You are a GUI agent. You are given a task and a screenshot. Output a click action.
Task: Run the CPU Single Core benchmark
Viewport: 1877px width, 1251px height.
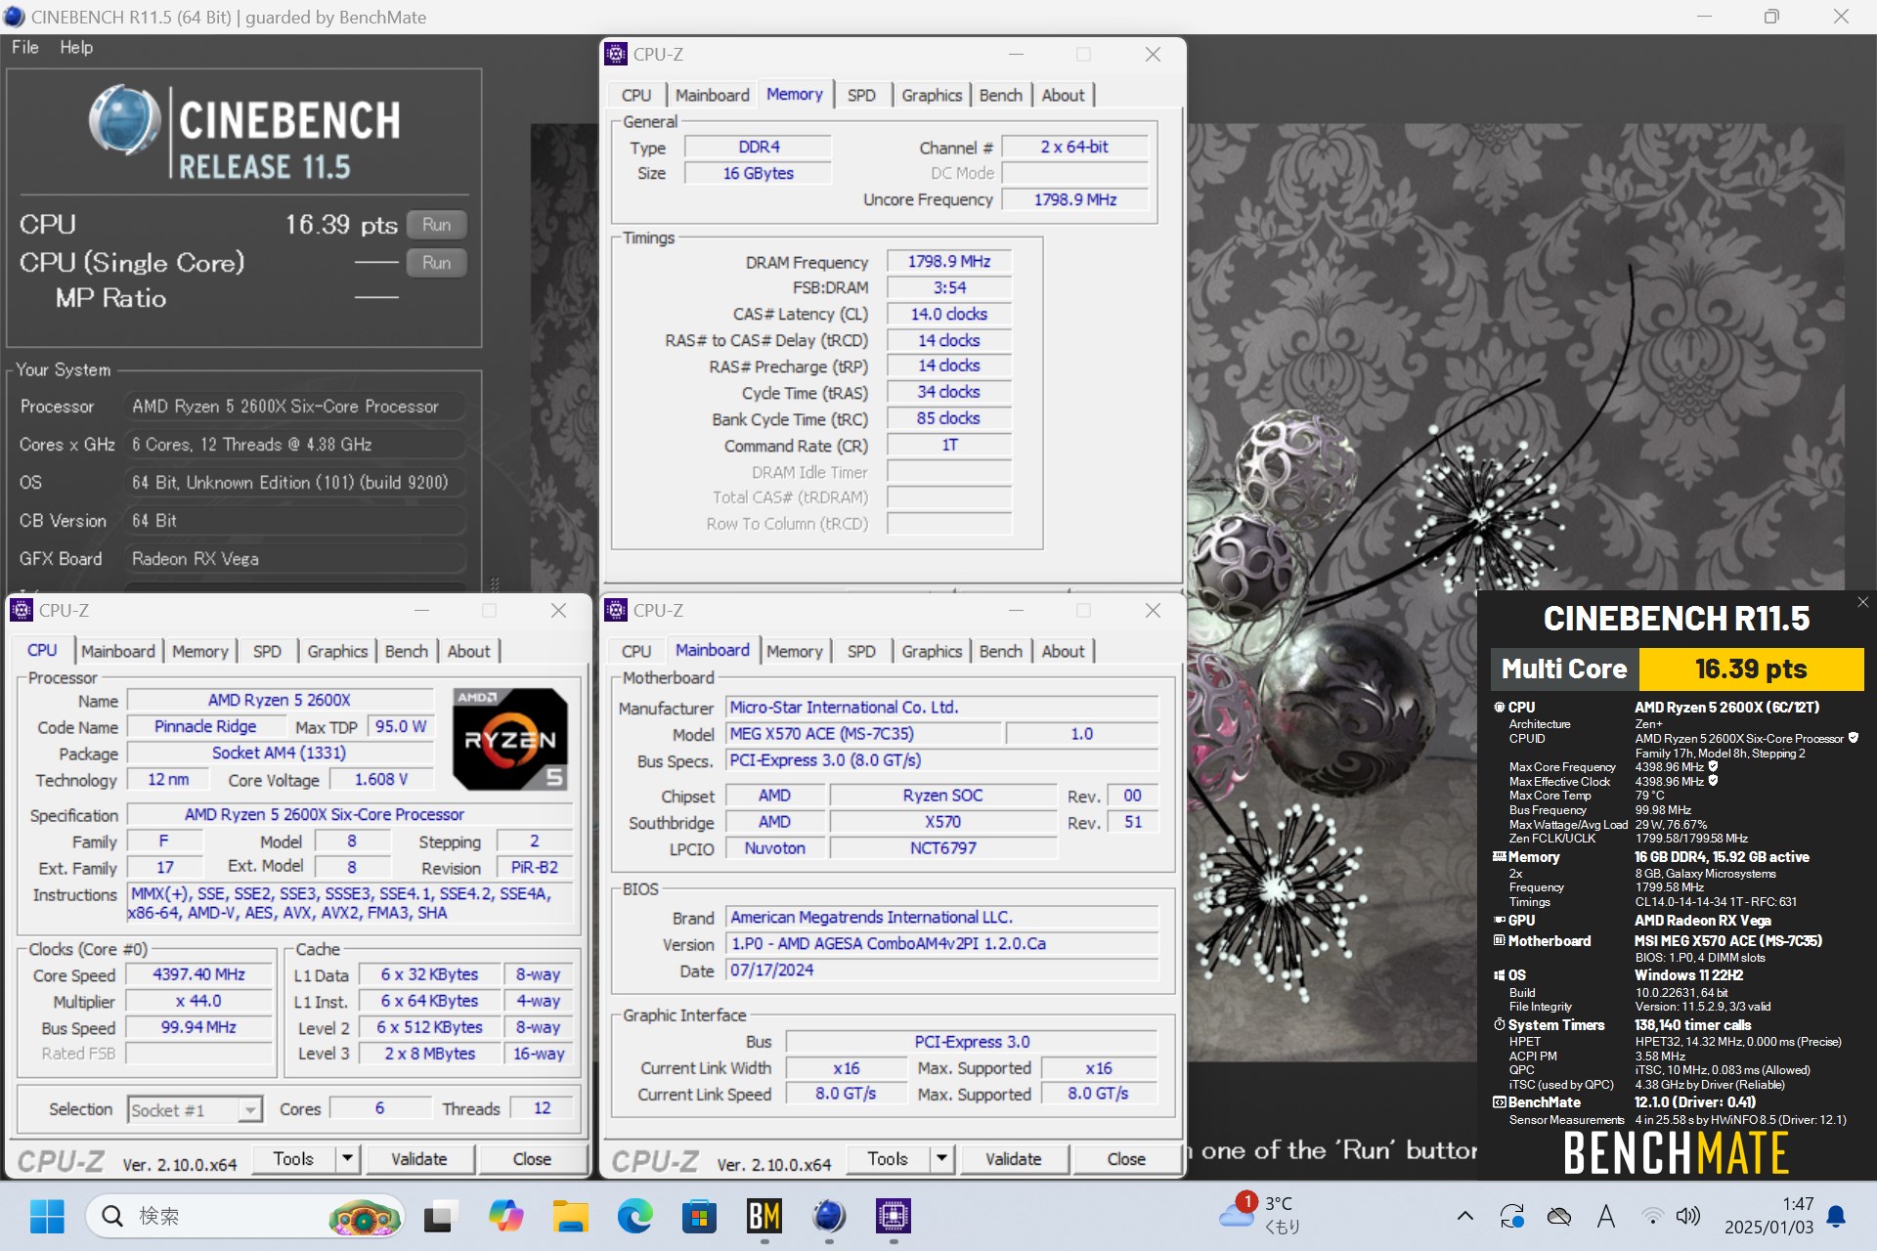(436, 263)
